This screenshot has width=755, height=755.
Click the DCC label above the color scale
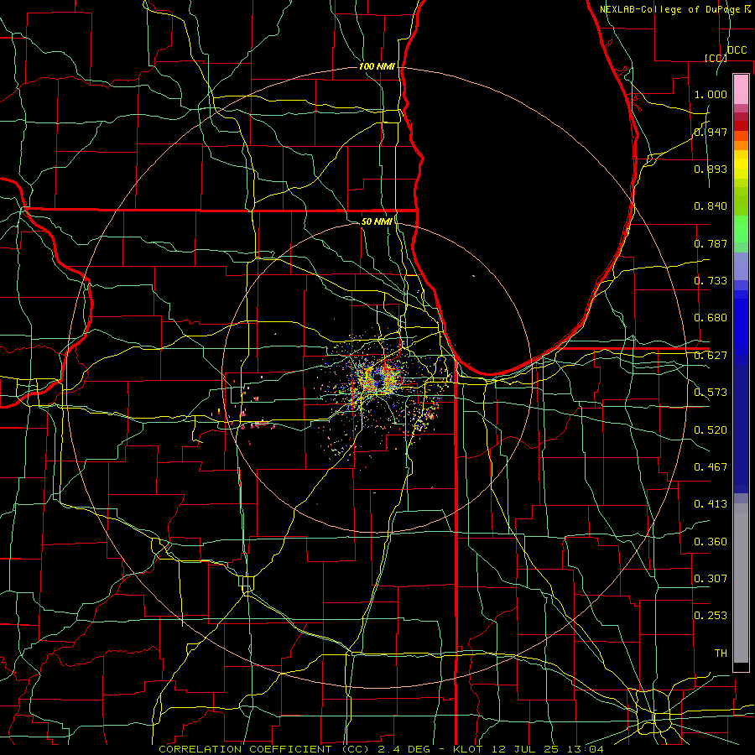point(737,50)
